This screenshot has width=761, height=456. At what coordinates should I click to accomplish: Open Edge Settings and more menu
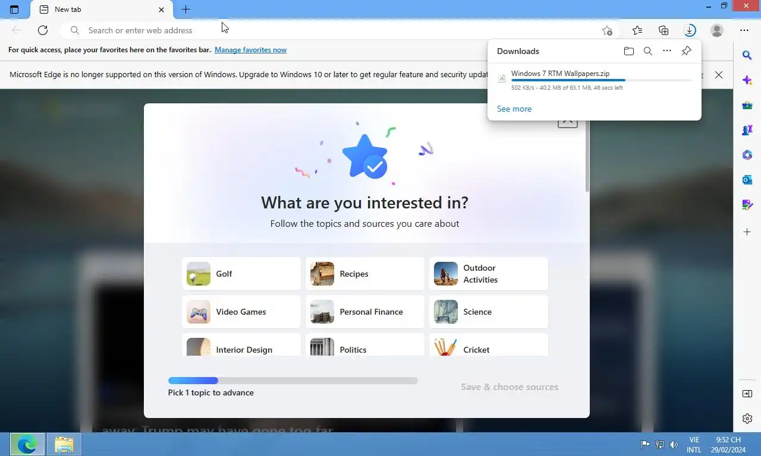(x=744, y=30)
